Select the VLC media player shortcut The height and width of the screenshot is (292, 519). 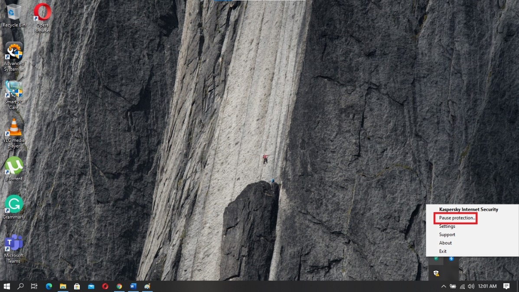click(13, 134)
